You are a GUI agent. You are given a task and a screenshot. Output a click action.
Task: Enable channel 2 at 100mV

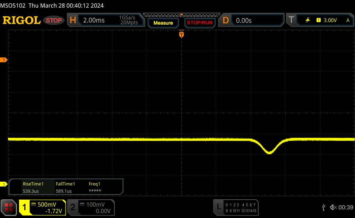pyautogui.click(x=91, y=207)
